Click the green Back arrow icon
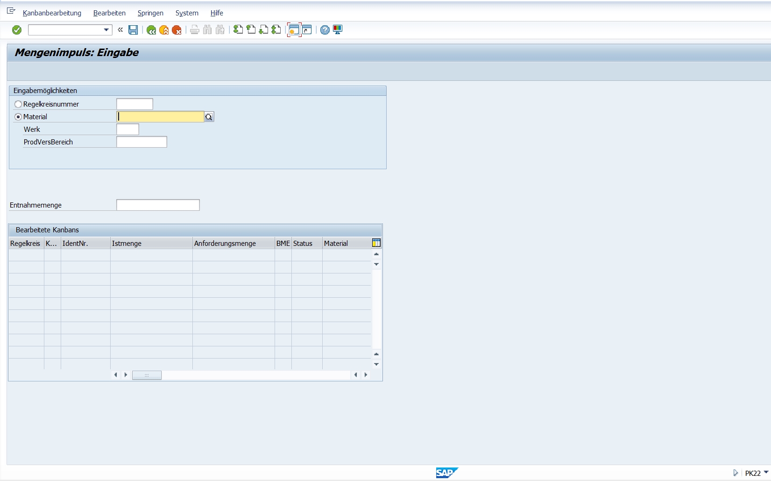 (x=151, y=30)
